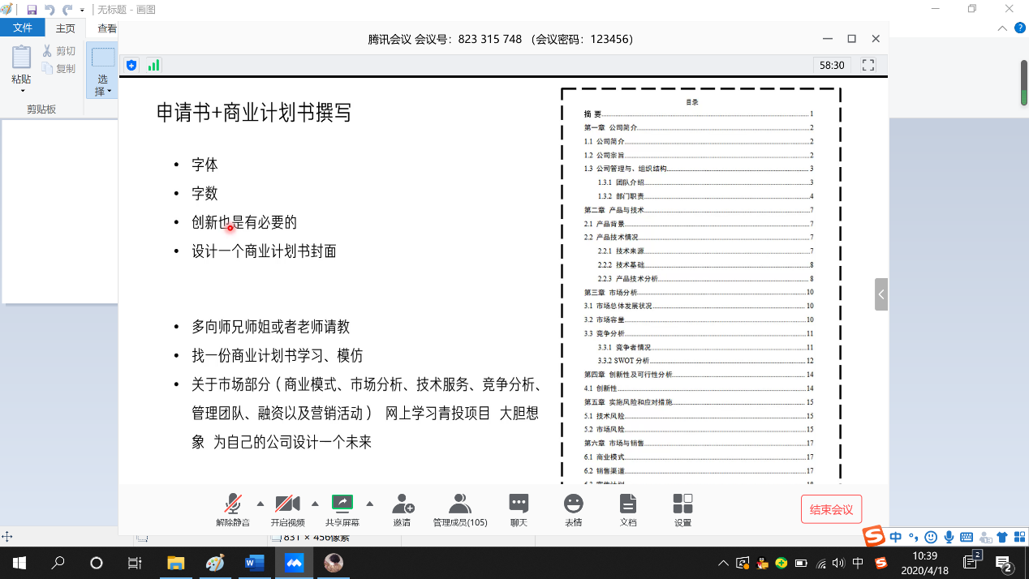Open meeting 设置 settings
This screenshot has height=579, width=1029.
[682, 504]
